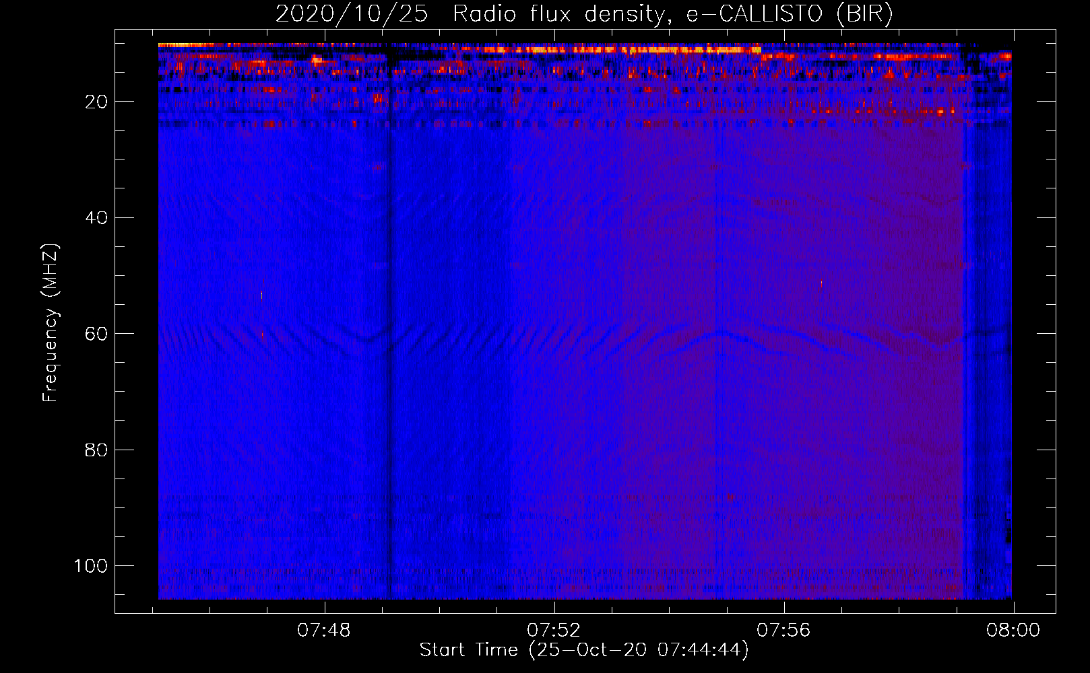Screen dimensions: 1090x673
Task: Click the frequency tick label "40"
Action: tap(96, 218)
